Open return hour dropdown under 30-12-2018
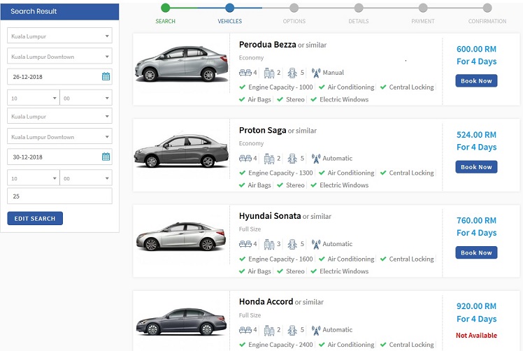The width and height of the screenshot is (523, 351). 34,178
